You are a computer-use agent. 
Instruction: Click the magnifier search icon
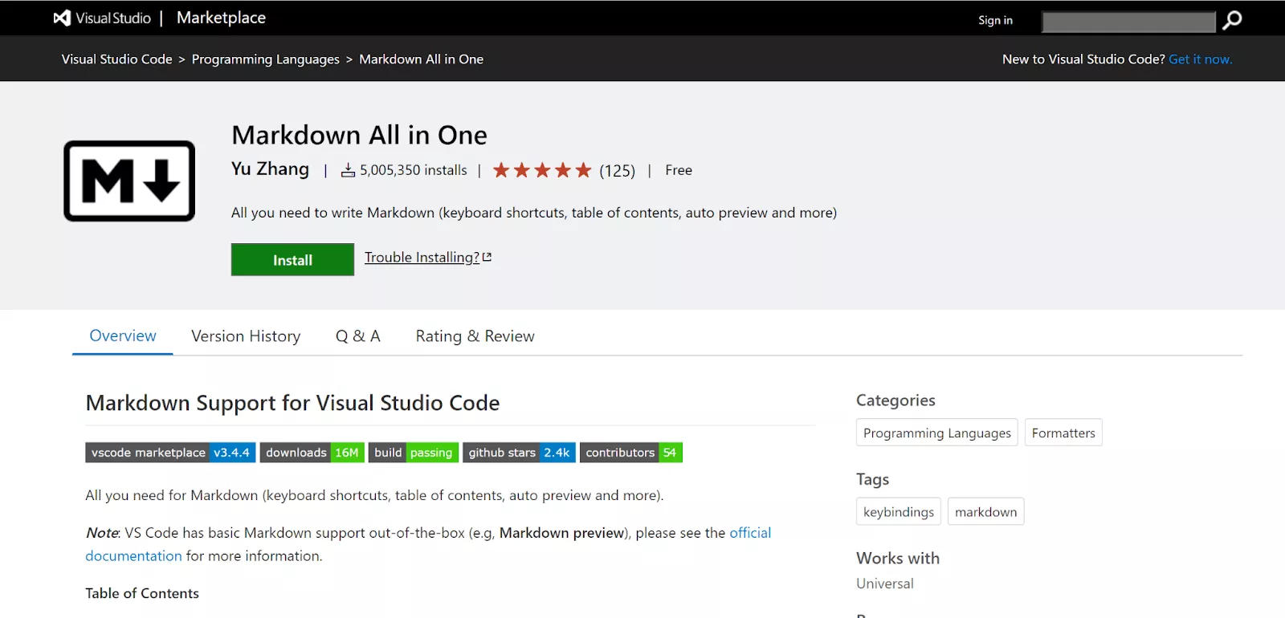point(1232,20)
